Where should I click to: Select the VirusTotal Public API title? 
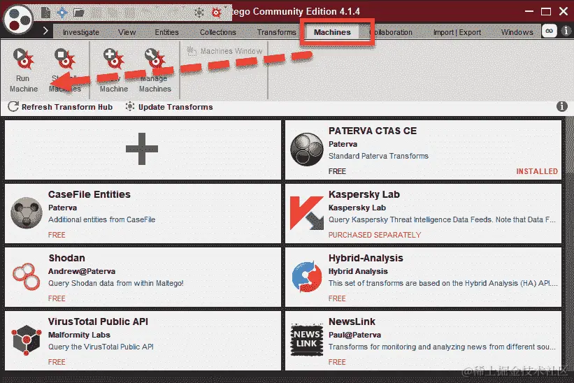98,321
